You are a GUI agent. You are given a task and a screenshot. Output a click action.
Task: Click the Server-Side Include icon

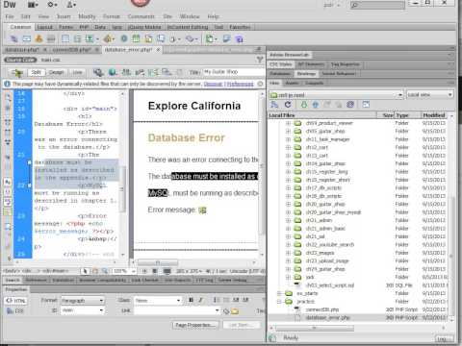point(148,39)
